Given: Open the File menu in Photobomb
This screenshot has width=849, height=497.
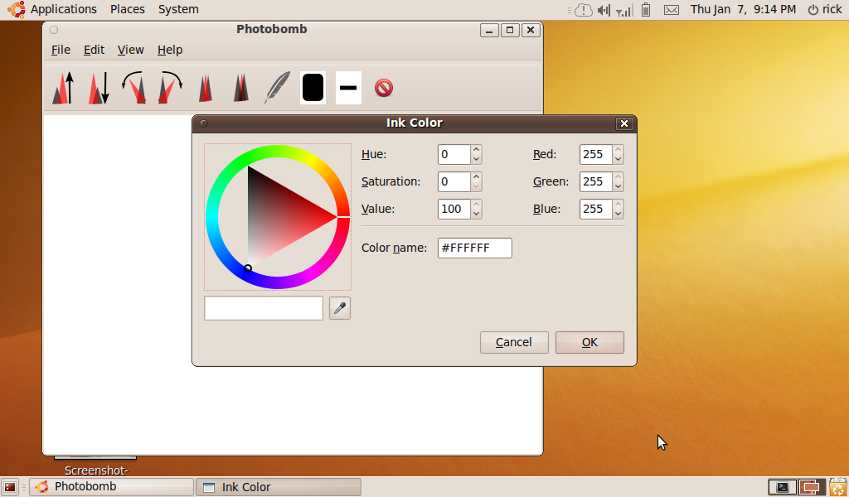Looking at the screenshot, I should 61,50.
